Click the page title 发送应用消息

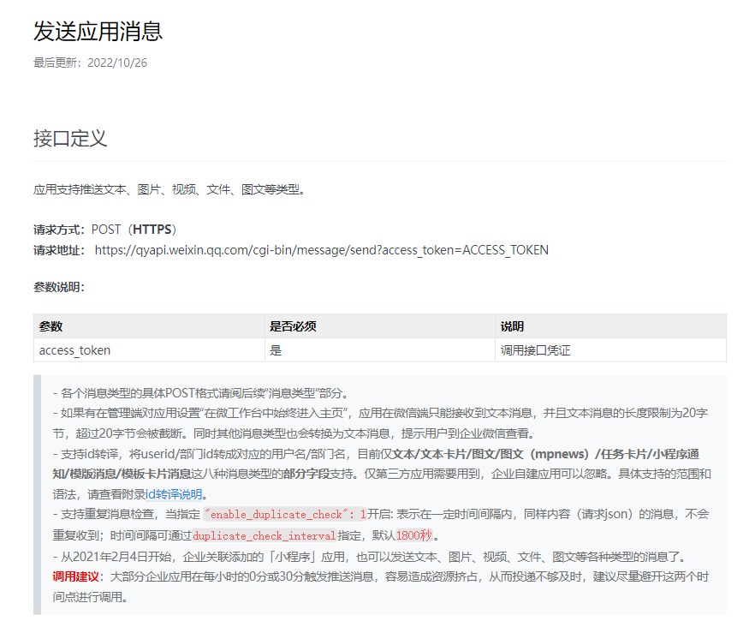(98, 32)
